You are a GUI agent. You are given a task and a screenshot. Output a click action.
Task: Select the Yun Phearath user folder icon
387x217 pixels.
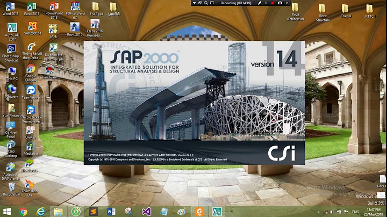tap(12, 110)
